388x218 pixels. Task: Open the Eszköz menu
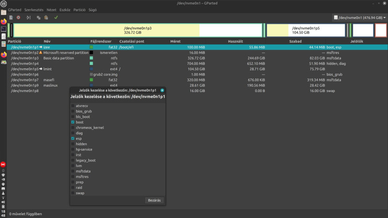(65, 10)
